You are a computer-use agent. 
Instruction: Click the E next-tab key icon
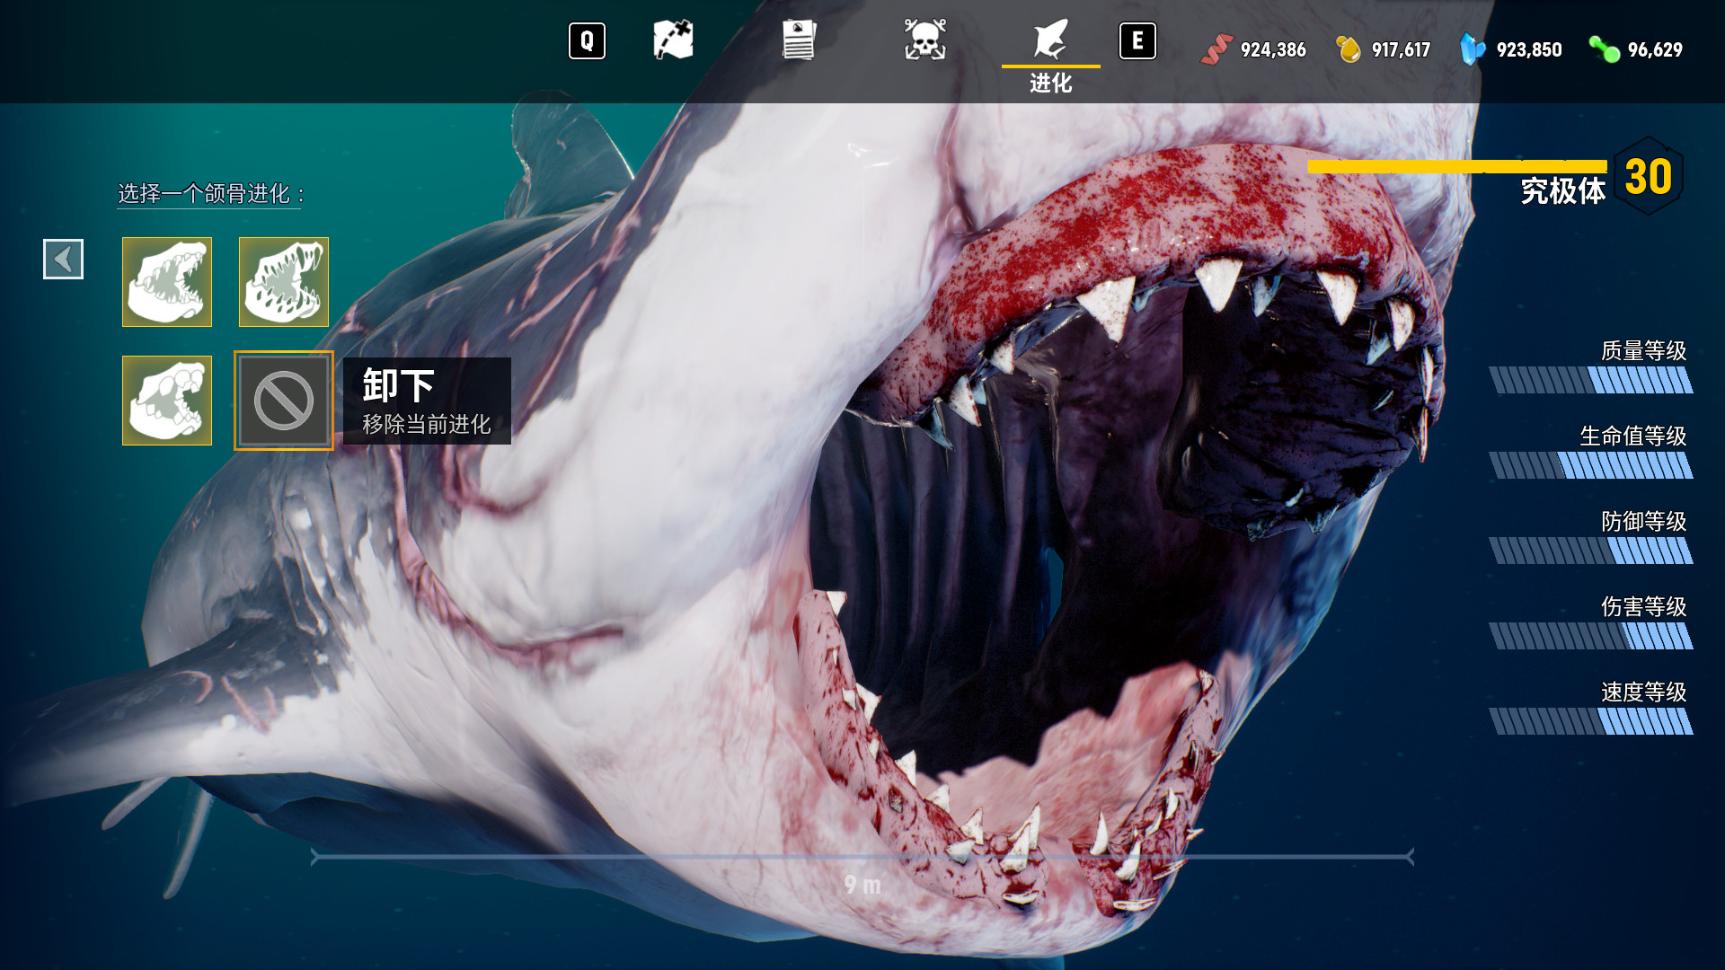coord(1137,41)
